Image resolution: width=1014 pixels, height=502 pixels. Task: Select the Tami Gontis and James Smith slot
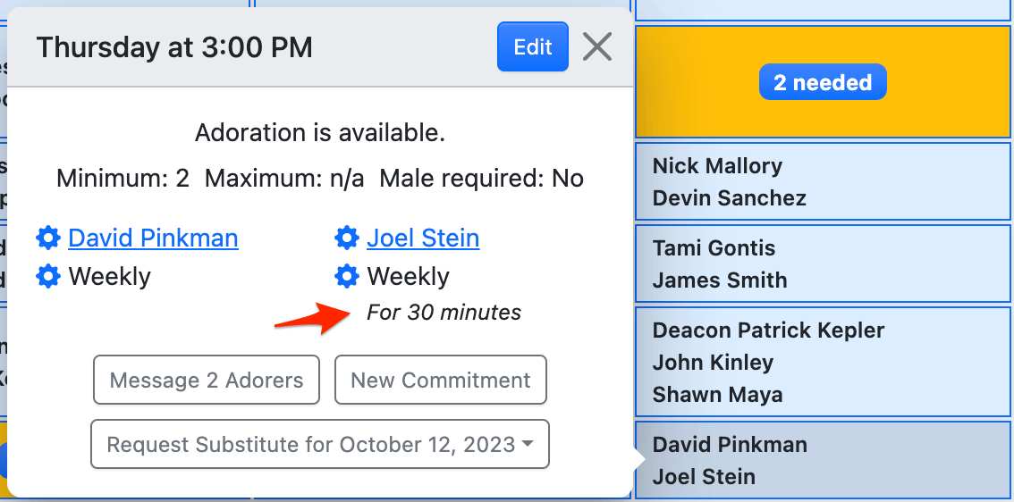[x=824, y=264]
